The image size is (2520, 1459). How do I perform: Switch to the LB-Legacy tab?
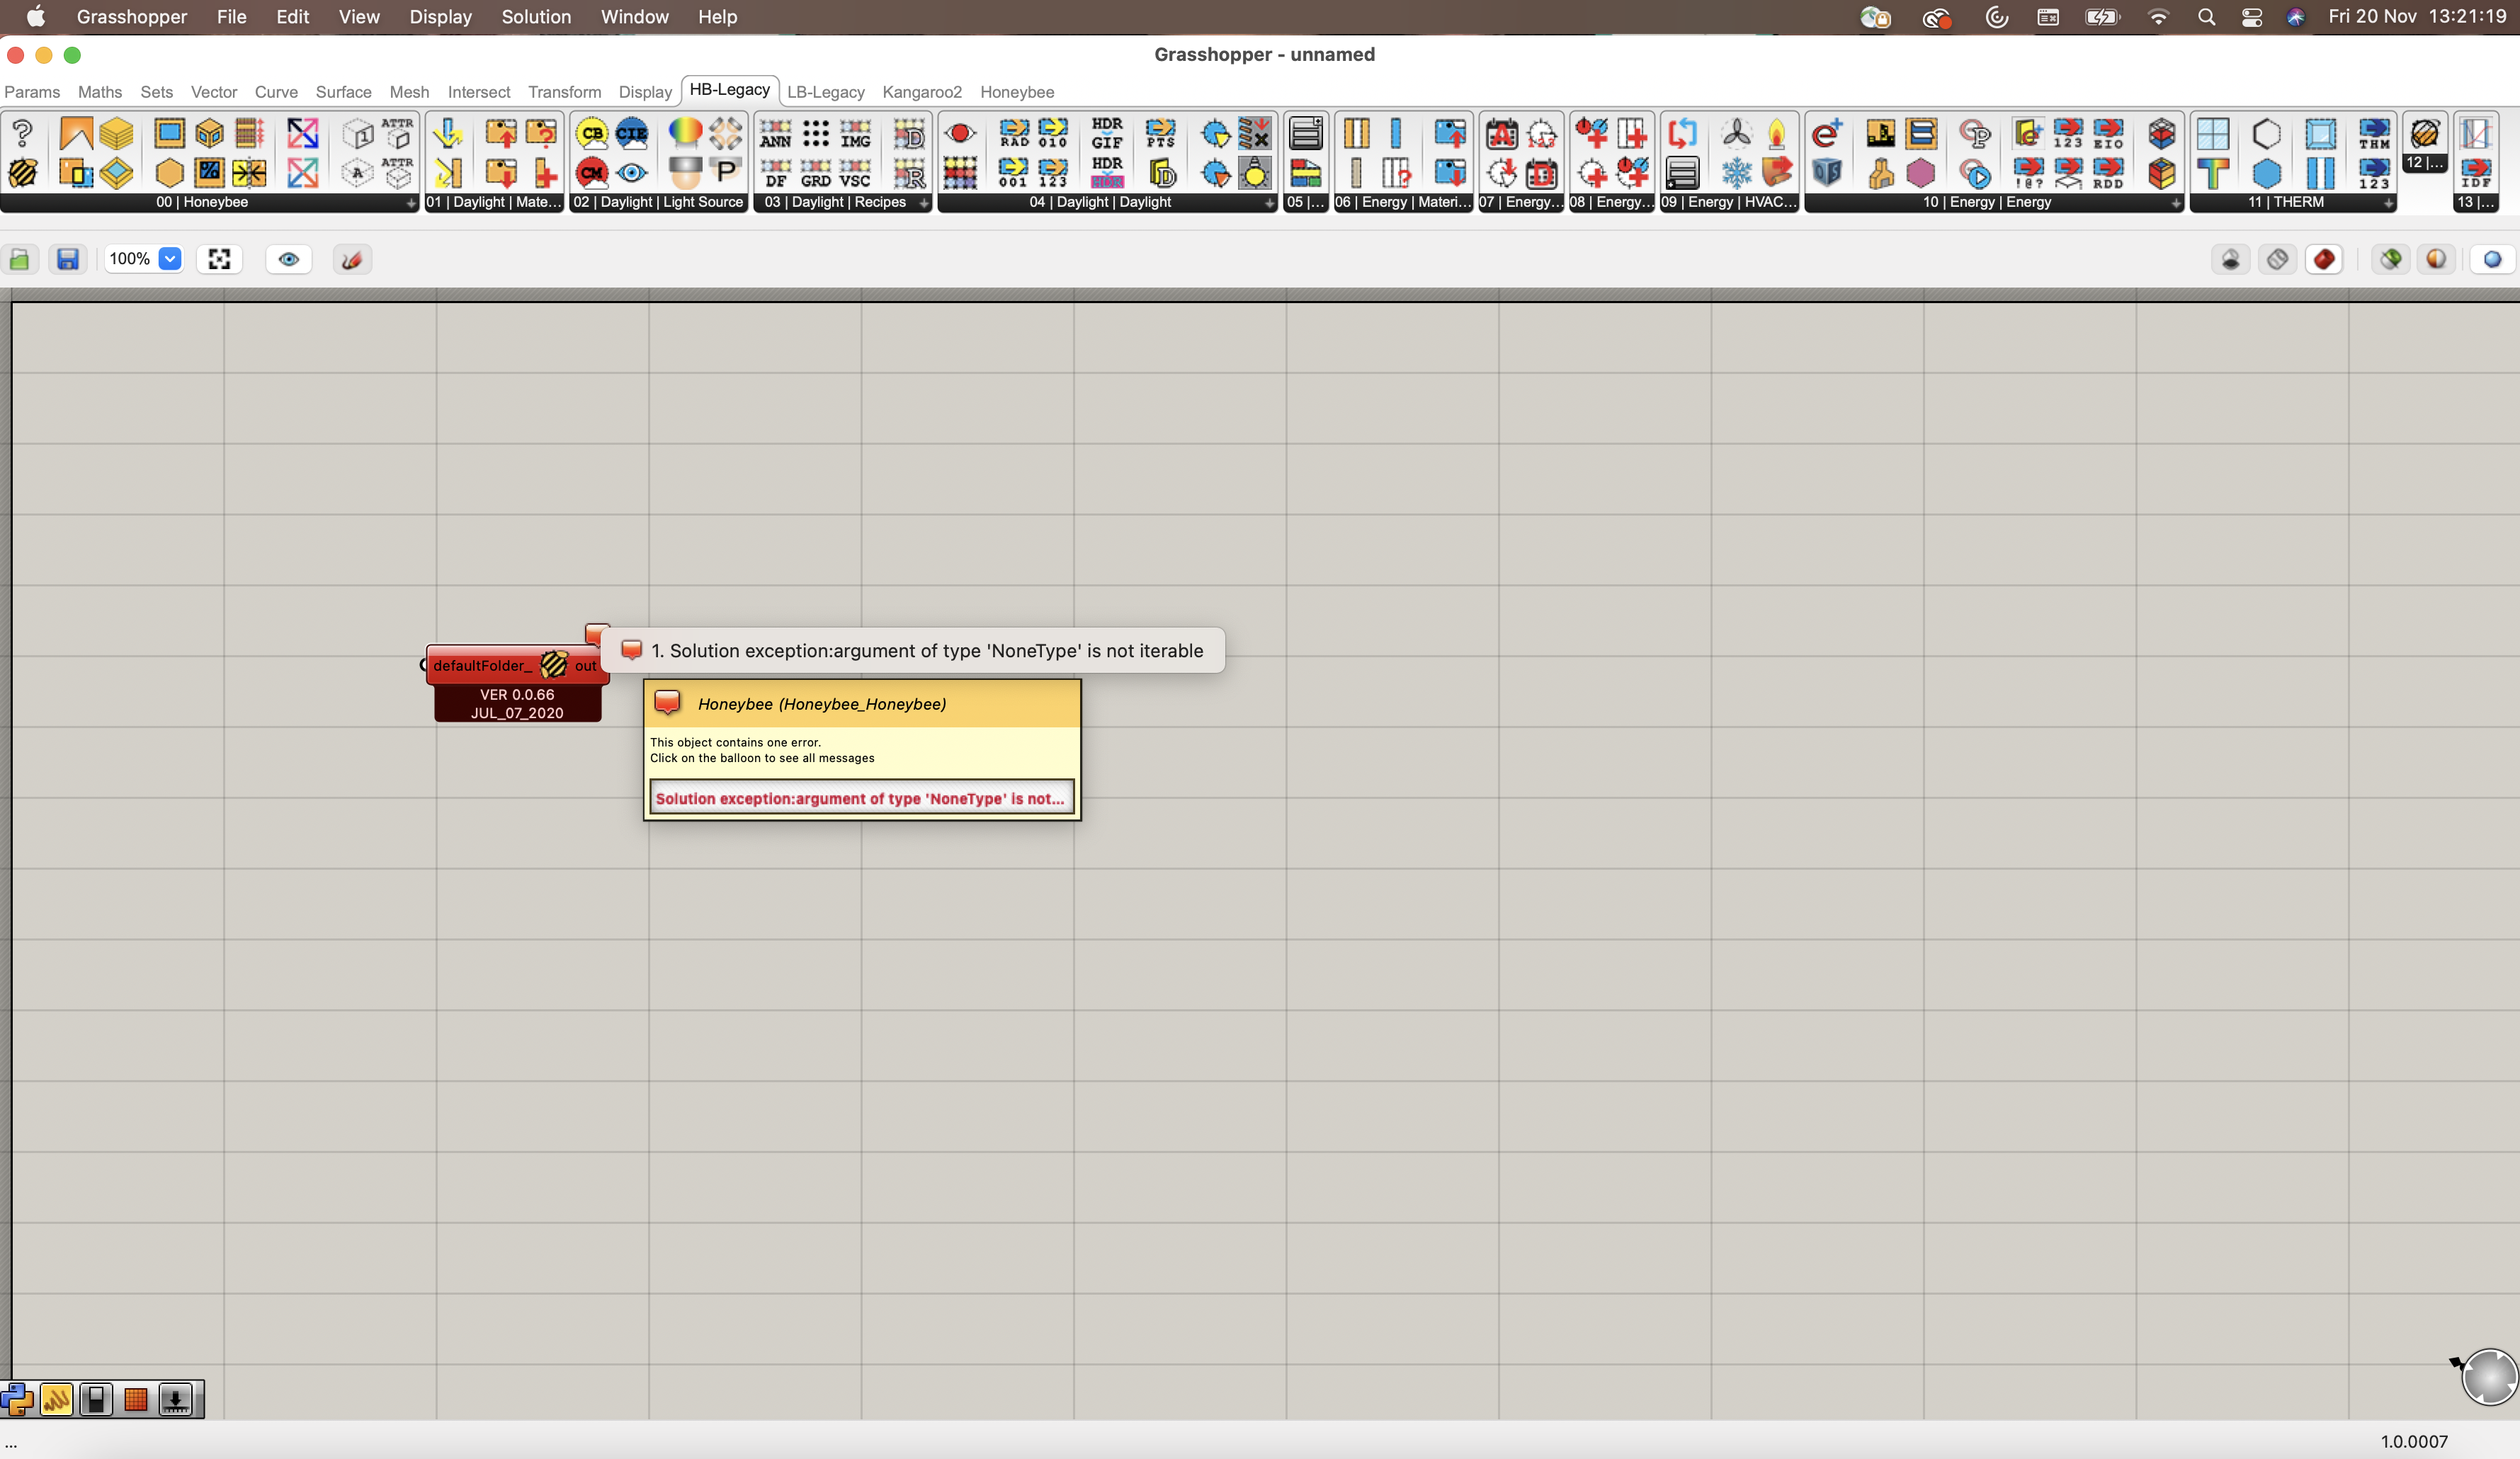(x=826, y=92)
